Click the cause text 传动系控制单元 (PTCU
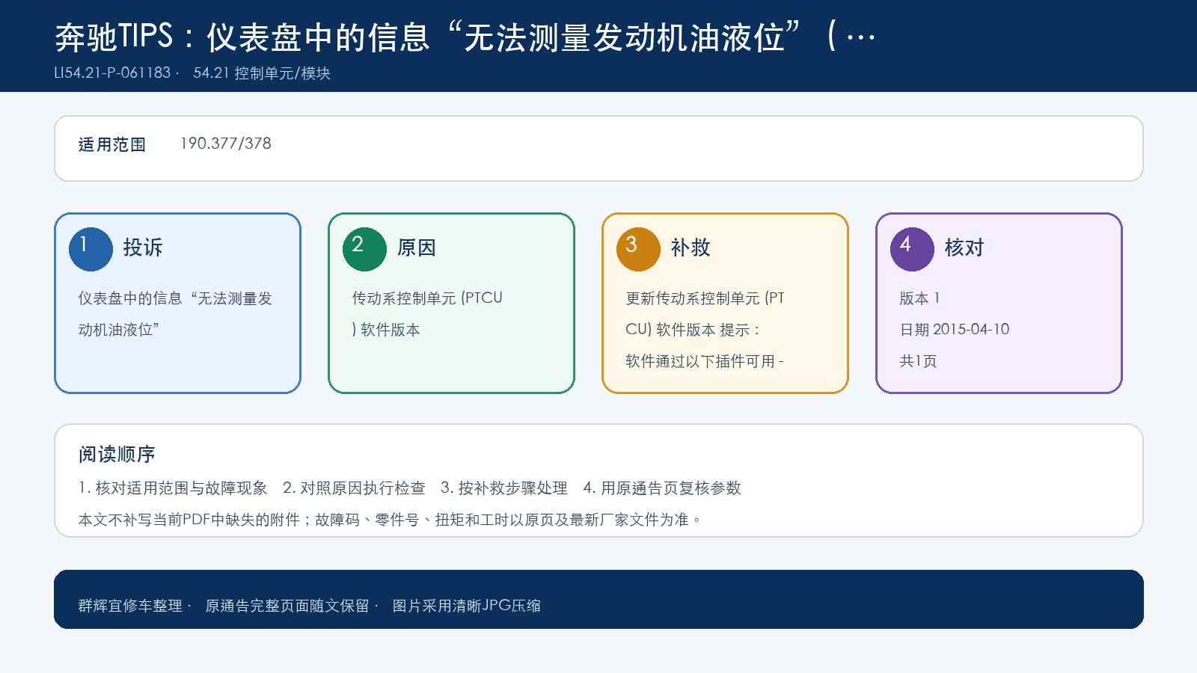Image resolution: width=1197 pixels, height=673 pixels. 427,298
